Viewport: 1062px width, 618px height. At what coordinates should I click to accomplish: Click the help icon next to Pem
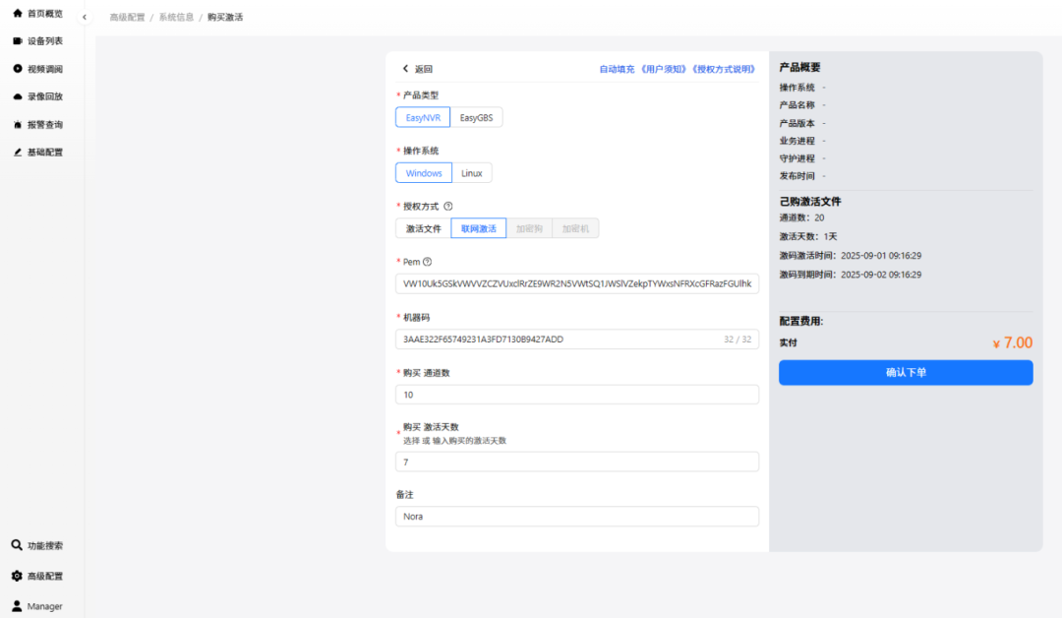coord(428,262)
